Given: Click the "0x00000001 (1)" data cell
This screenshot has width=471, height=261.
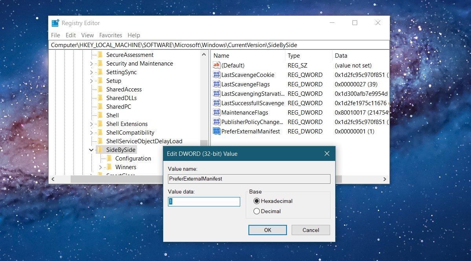Looking at the screenshot, I should tap(355, 131).
